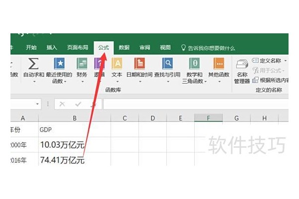
Task: Expand the More Functions dropdown arrow
Action: click(219, 82)
